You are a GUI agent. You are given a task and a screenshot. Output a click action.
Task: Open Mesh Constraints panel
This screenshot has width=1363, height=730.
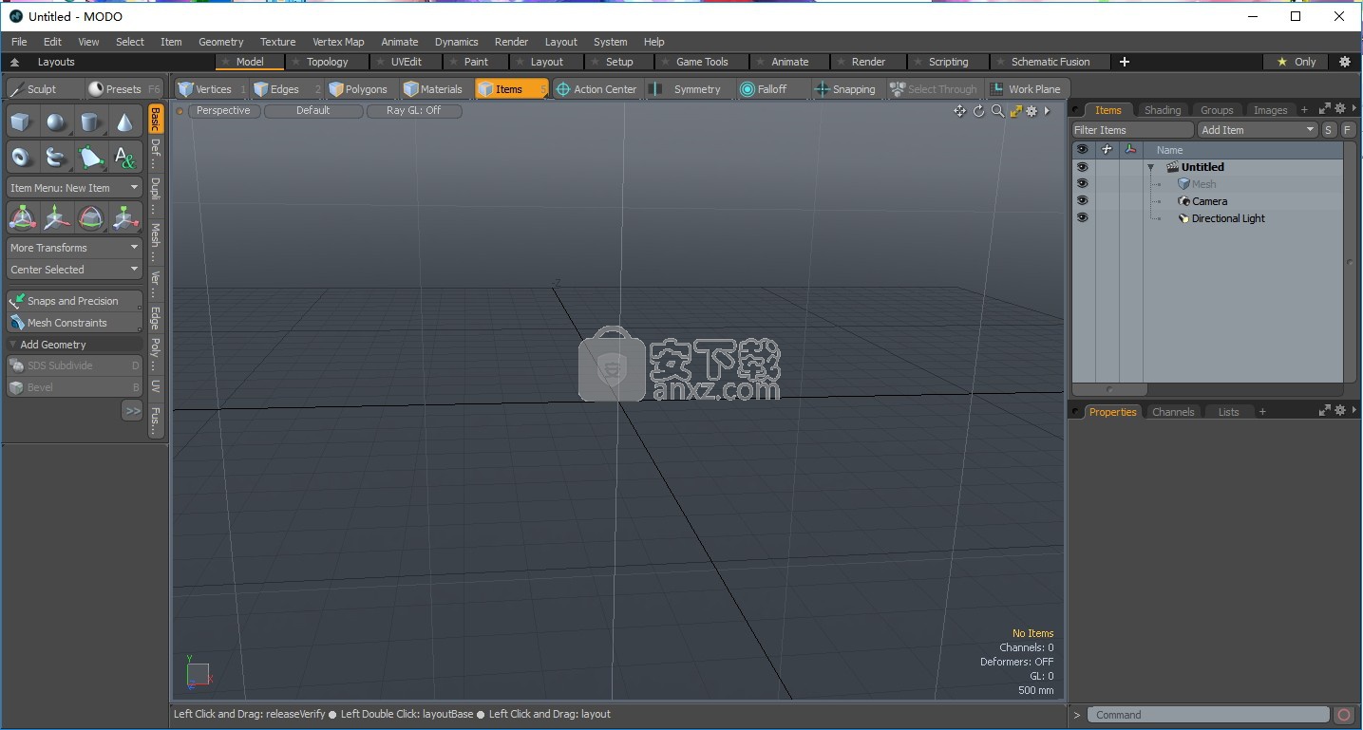74,323
